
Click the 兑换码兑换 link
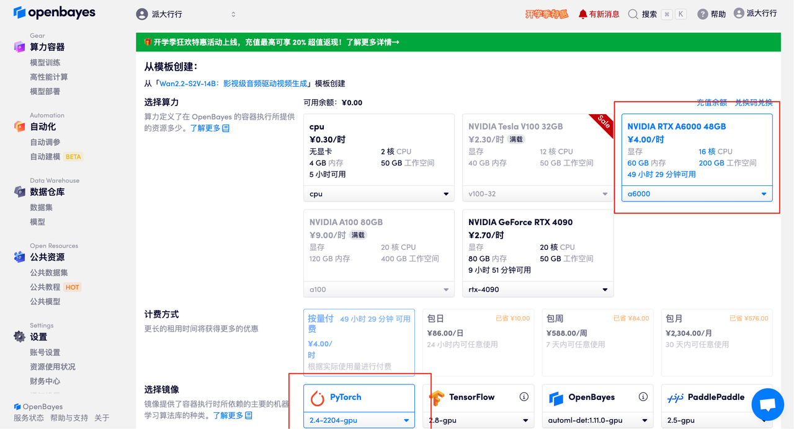[x=754, y=103]
